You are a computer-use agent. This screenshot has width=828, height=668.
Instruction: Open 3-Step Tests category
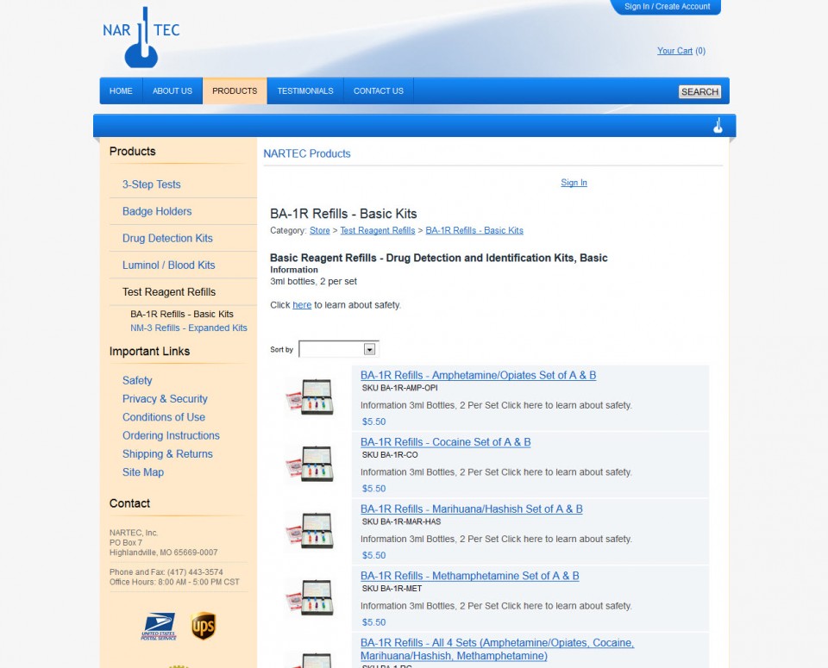click(x=152, y=184)
